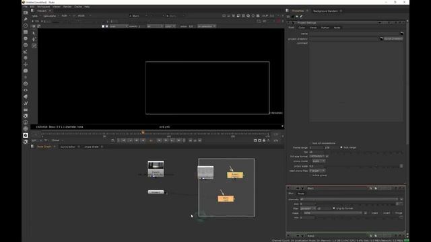Image resolution: width=431 pixels, height=242 pixels.
Task: Adjust the Blur size slider
Action: [356, 204]
